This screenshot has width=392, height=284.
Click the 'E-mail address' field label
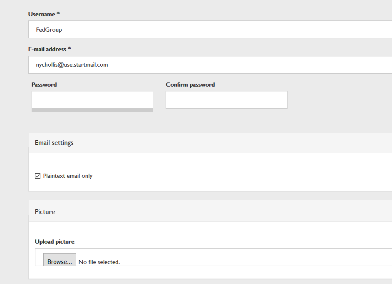pyautogui.click(x=47, y=49)
